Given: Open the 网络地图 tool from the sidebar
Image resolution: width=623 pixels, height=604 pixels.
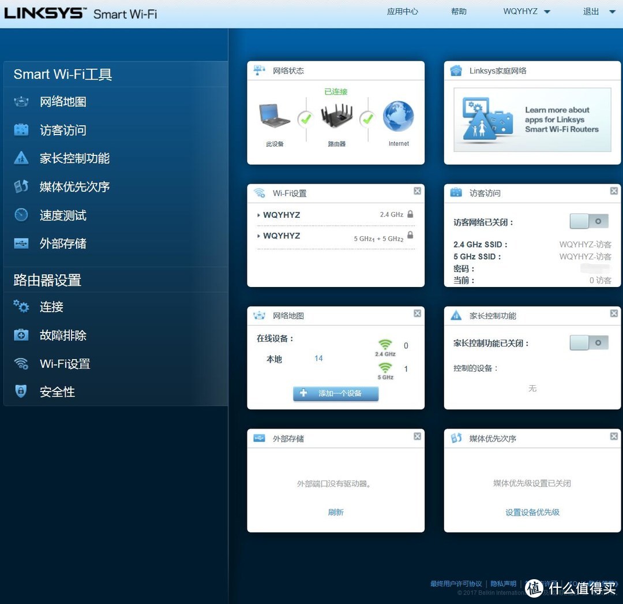Looking at the screenshot, I should pyautogui.click(x=63, y=102).
